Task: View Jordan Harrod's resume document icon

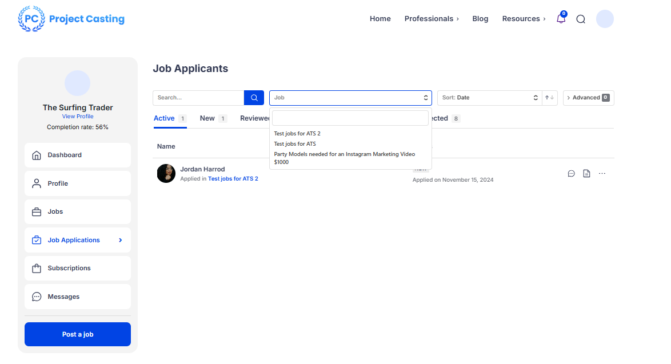Action: (x=586, y=174)
